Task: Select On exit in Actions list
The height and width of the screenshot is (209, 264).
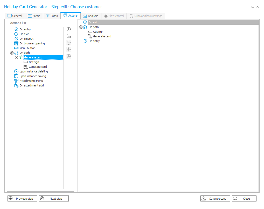Action: coord(24,34)
